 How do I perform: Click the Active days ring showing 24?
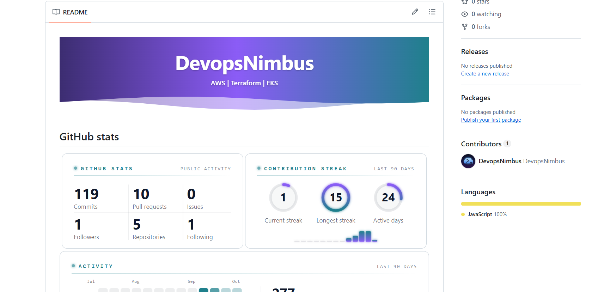coord(388,197)
